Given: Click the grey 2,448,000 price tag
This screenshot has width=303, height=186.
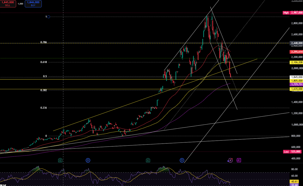Looking at the screenshot, I should point(296,43).
